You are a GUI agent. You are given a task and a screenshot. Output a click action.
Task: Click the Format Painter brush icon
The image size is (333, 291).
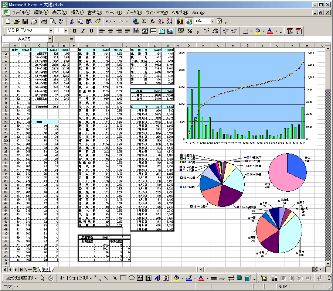(x=97, y=21)
